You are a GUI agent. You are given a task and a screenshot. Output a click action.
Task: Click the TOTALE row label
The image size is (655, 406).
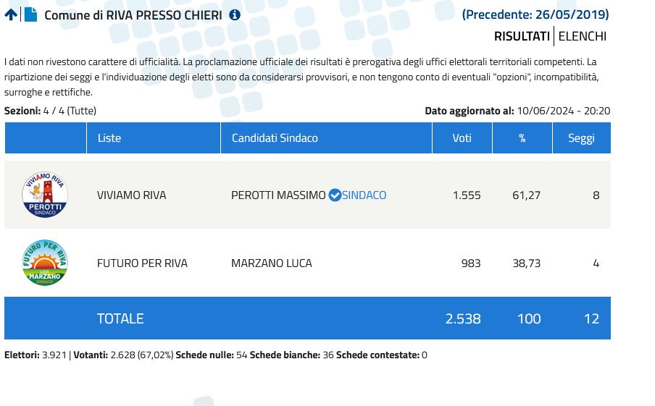(x=120, y=318)
